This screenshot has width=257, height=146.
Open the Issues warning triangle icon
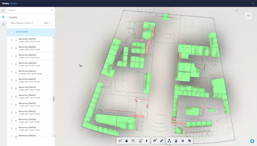tap(3, 24)
